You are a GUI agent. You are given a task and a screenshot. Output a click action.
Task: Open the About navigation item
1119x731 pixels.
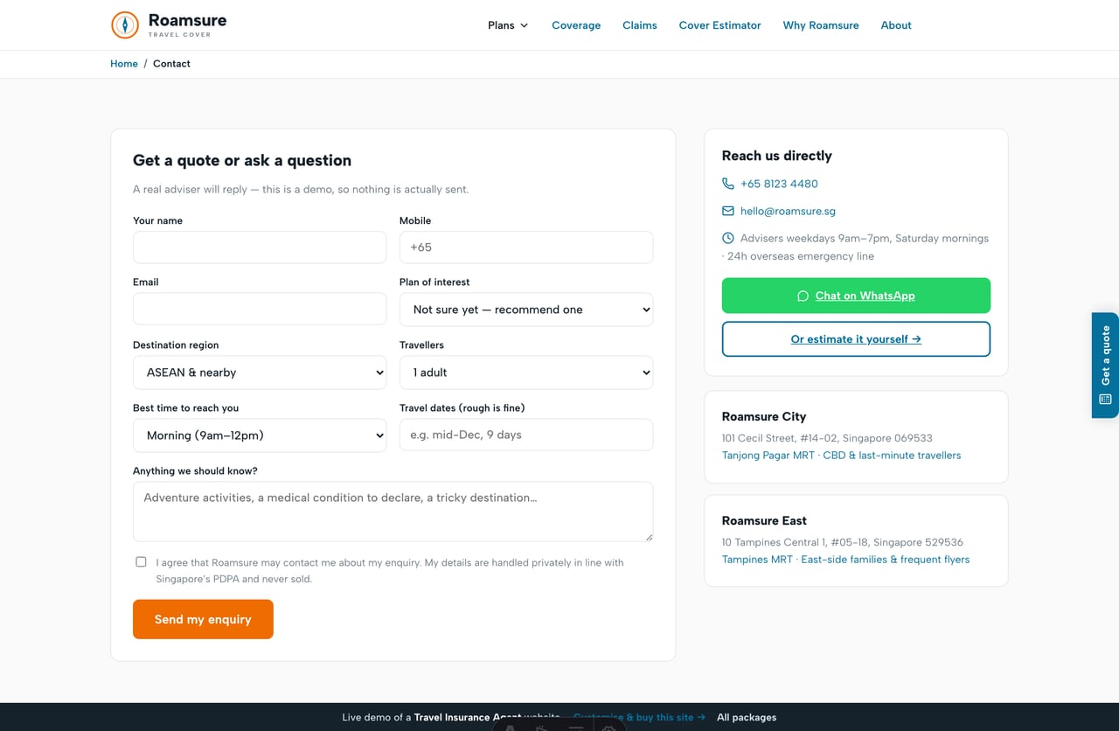click(896, 25)
